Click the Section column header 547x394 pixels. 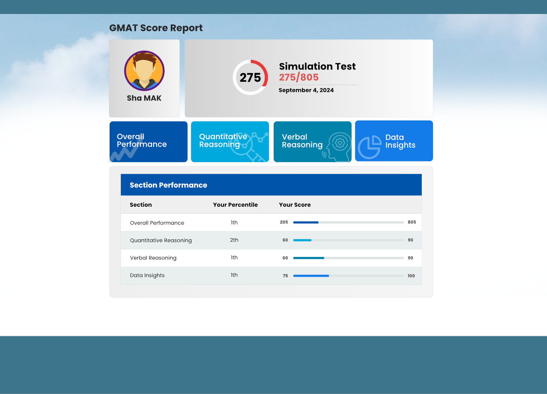pos(141,205)
